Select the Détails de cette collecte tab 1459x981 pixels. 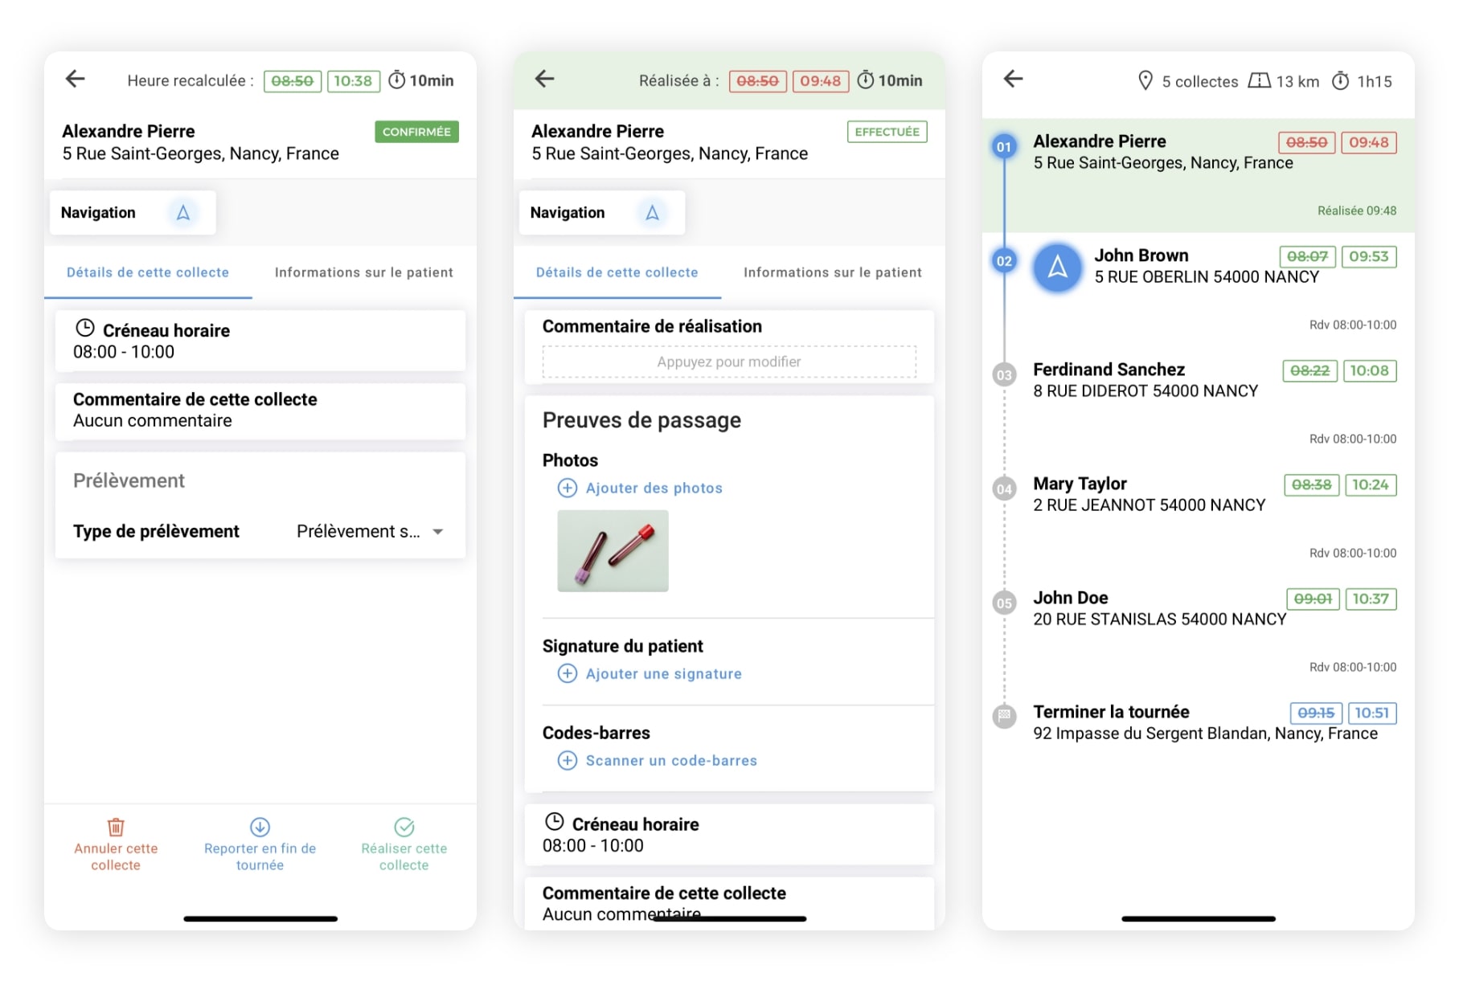coord(147,272)
